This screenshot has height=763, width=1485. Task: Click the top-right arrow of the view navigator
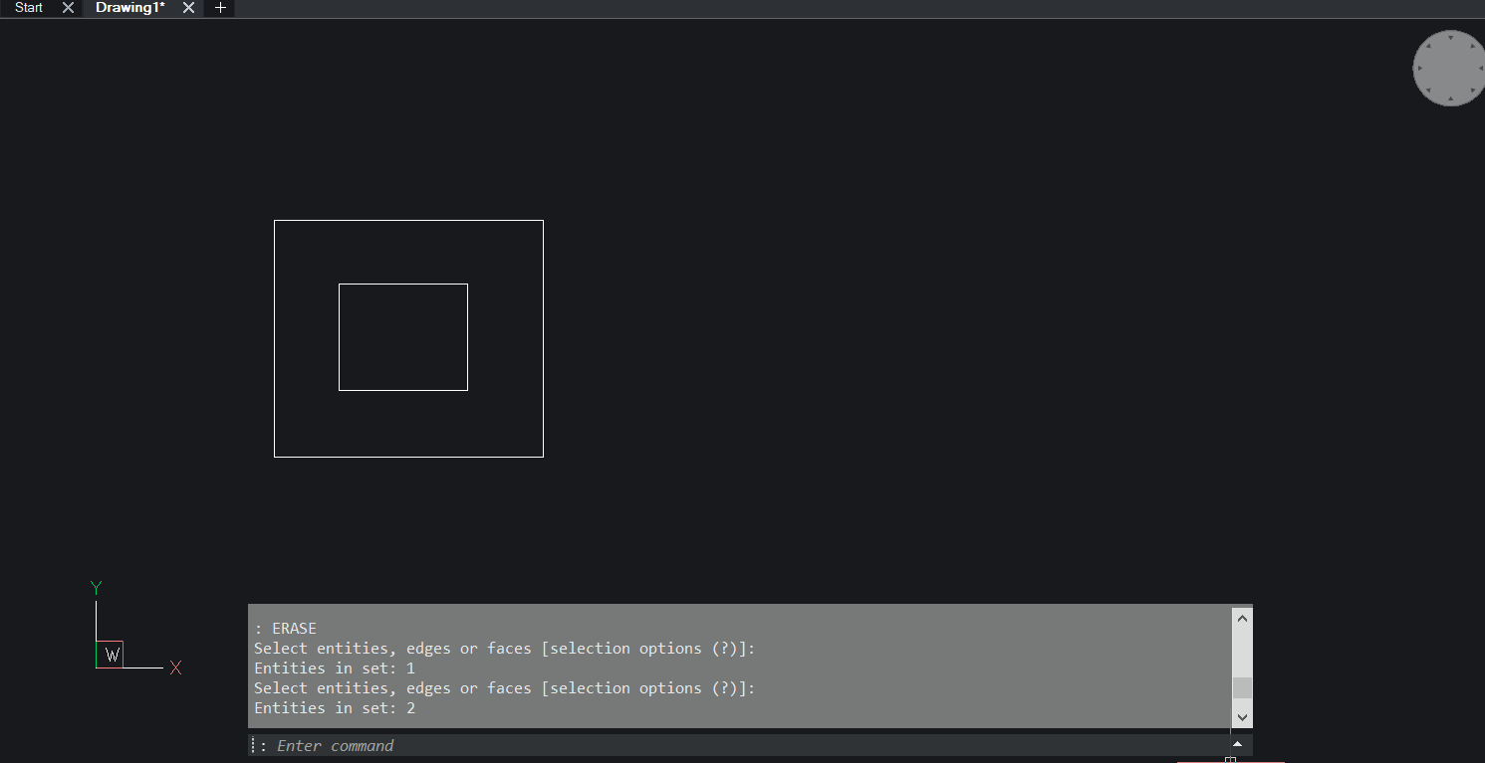click(x=1472, y=46)
